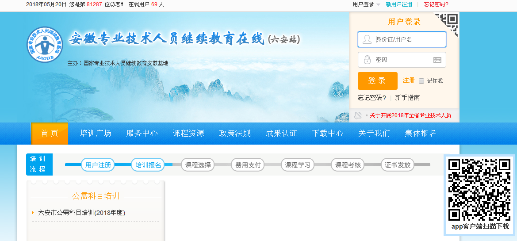The image size is (517, 241).
Task: Expand the 用户登录 dropdown arrow at top
Action: click(378, 5)
